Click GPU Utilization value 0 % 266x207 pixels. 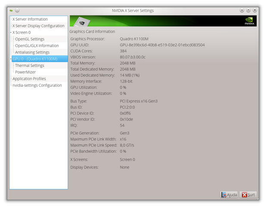(x=123, y=88)
